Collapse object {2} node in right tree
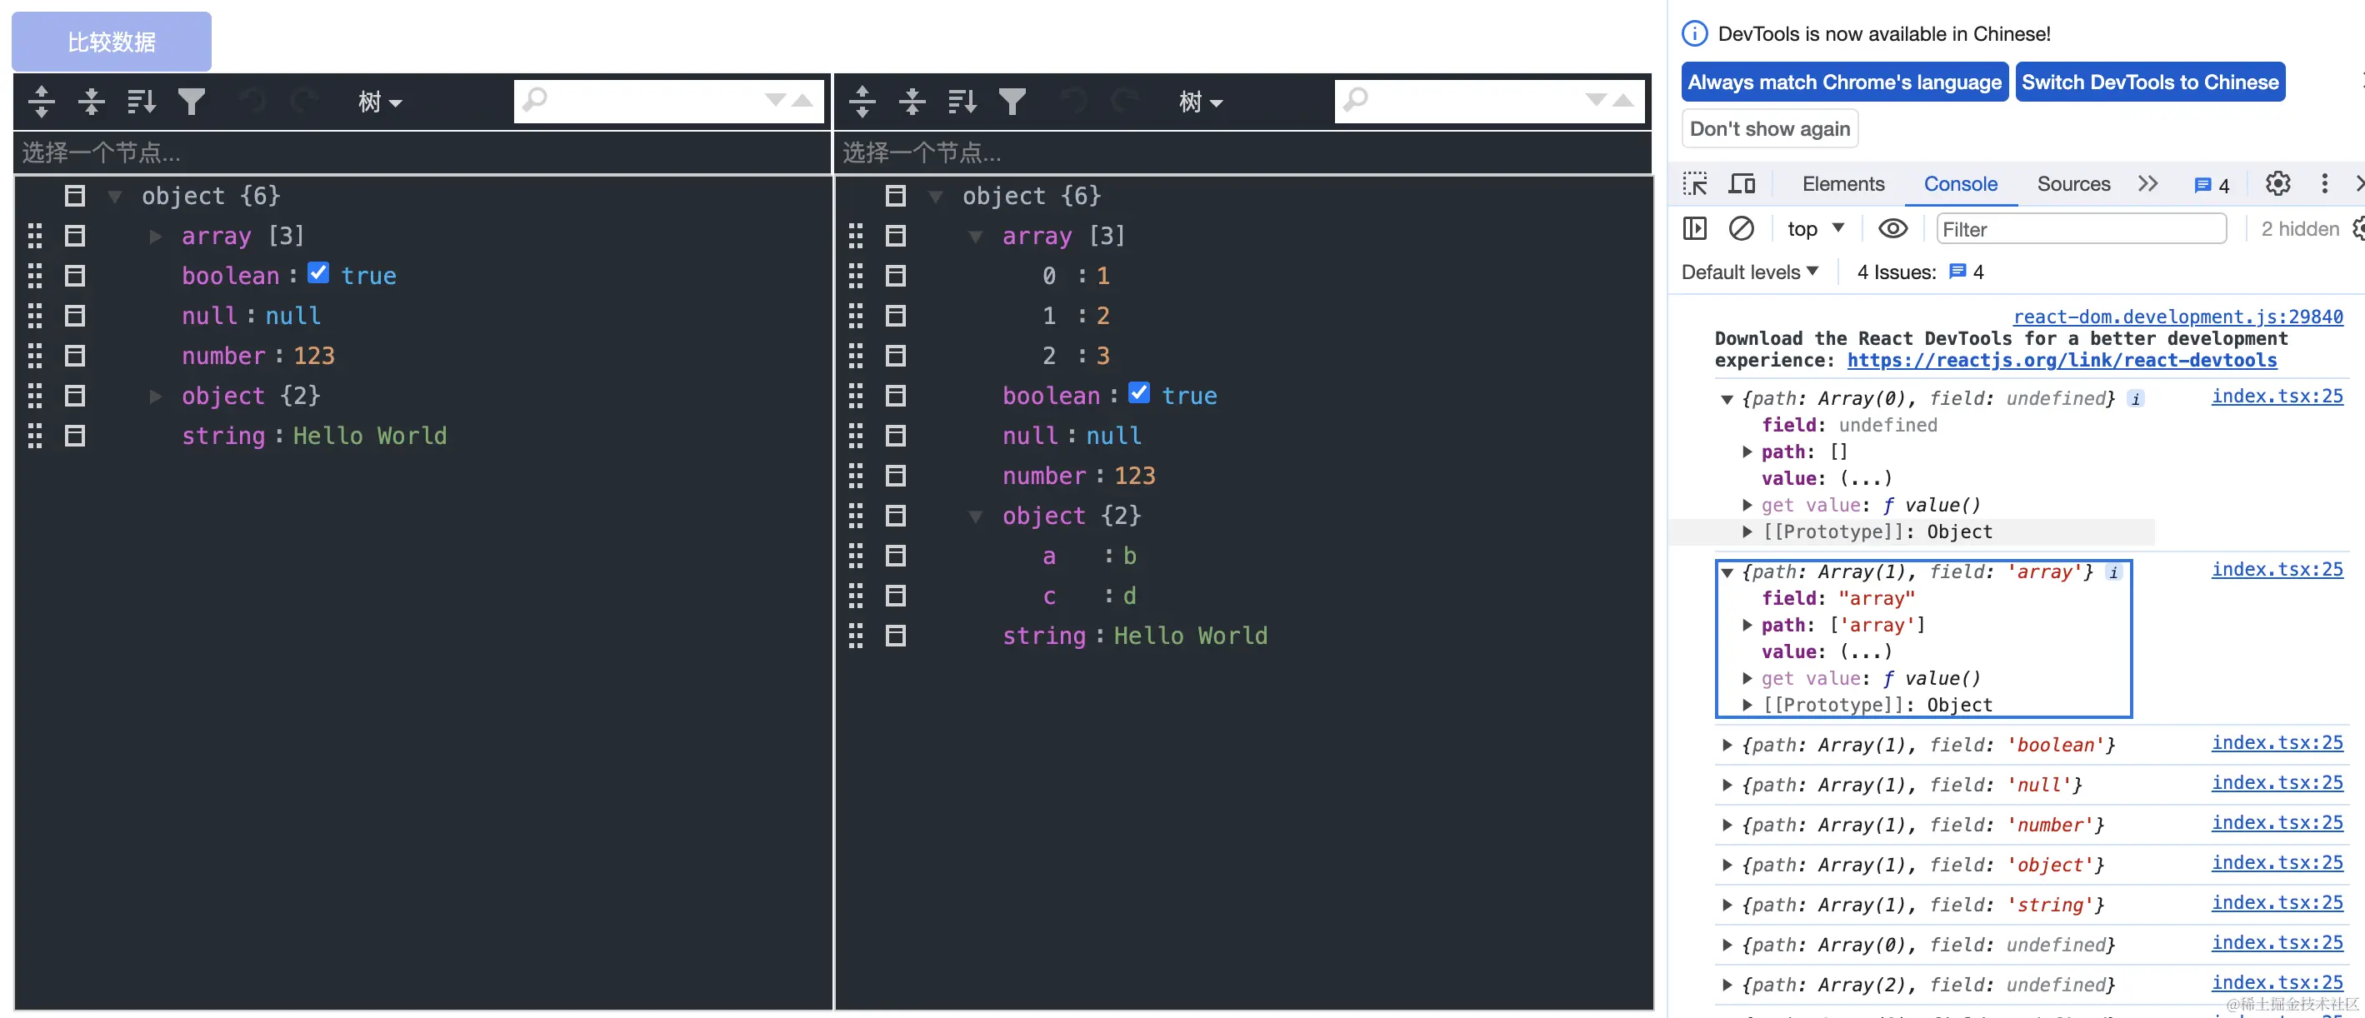The height and width of the screenshot is (1018, 2365). pos(976,516)
